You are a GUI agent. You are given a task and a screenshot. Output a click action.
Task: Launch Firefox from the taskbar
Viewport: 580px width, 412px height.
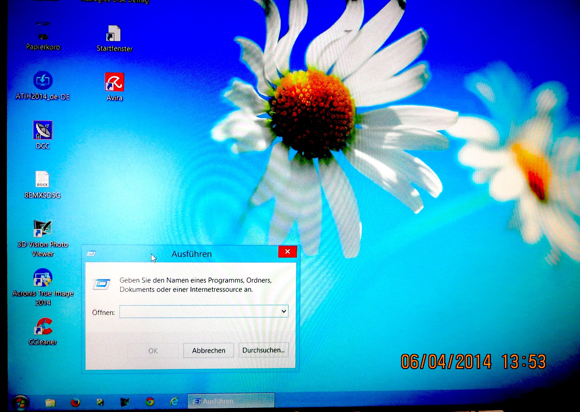click(75, 402)
